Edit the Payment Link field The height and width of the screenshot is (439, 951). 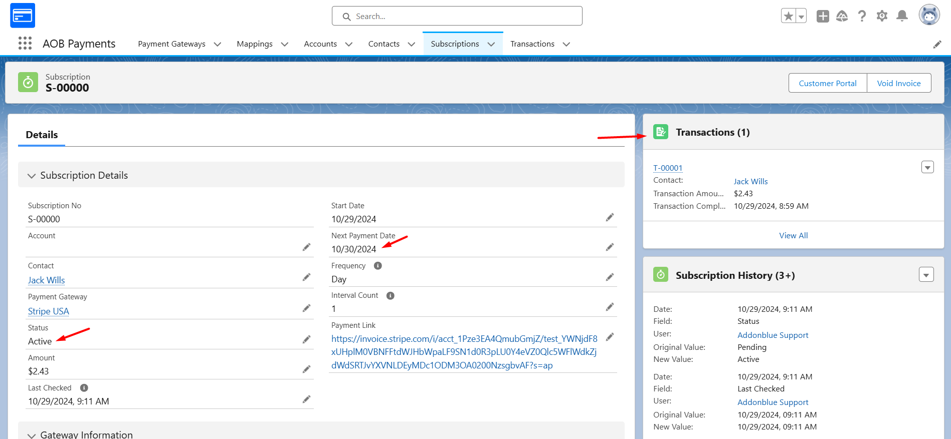click(x=610, y=337)
